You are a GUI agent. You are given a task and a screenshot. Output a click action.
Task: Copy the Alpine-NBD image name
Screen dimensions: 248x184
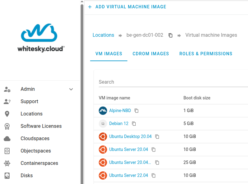(x=137, y=111)
